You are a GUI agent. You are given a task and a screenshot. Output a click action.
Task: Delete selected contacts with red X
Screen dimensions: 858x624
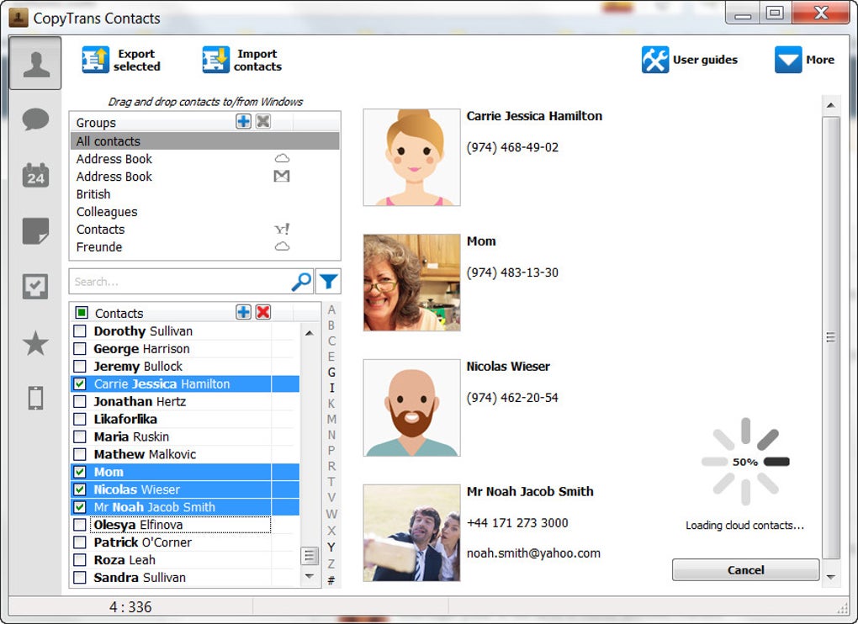point(263,312)
